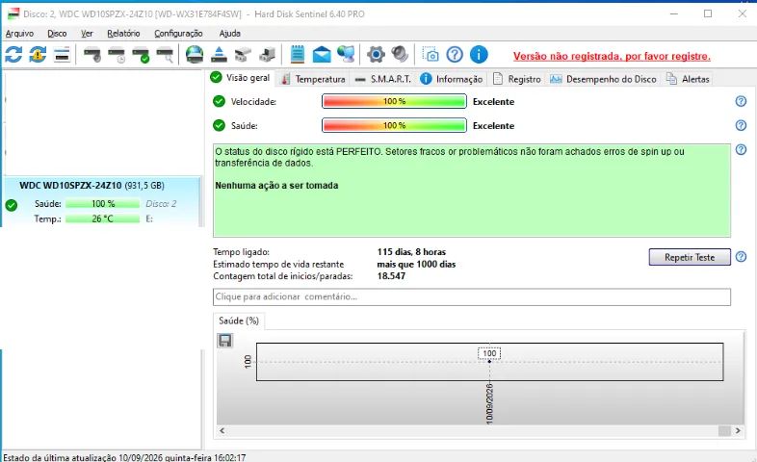This screenshot has height=462, width=757.
Task: Click the Velocidade 100 % progress bar
Action: point(394,101)
